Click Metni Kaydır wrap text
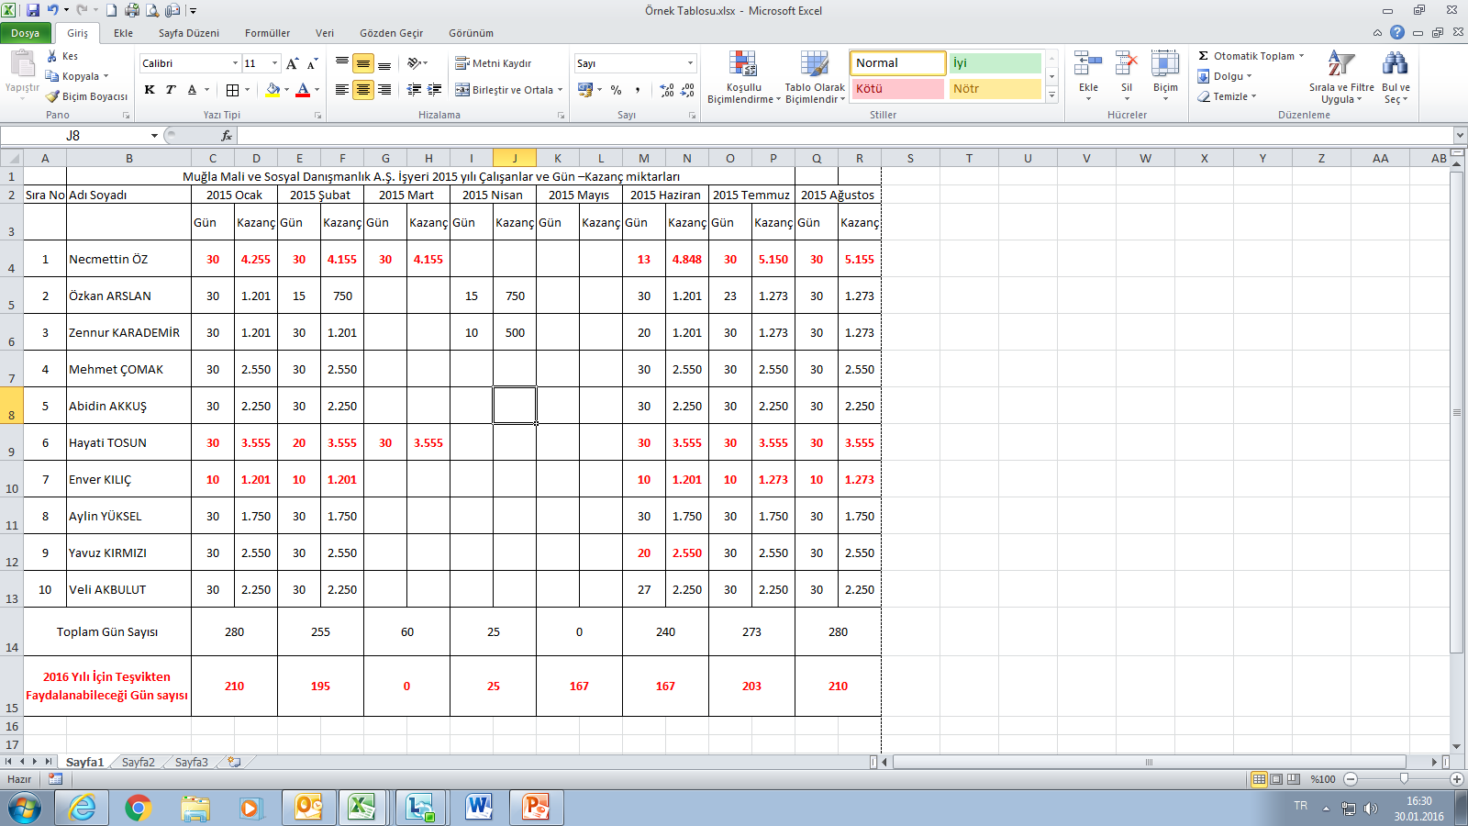Image resolution: width=1468 pixels, height=826 pixels. tap(494, 63)
